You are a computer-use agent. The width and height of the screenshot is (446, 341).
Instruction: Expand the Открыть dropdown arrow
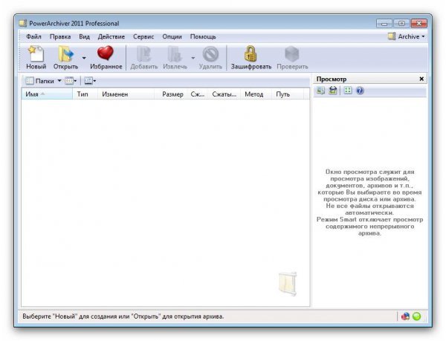pos(84,58)
